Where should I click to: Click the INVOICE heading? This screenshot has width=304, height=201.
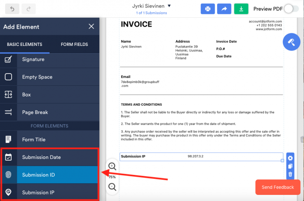click(136, 24)
